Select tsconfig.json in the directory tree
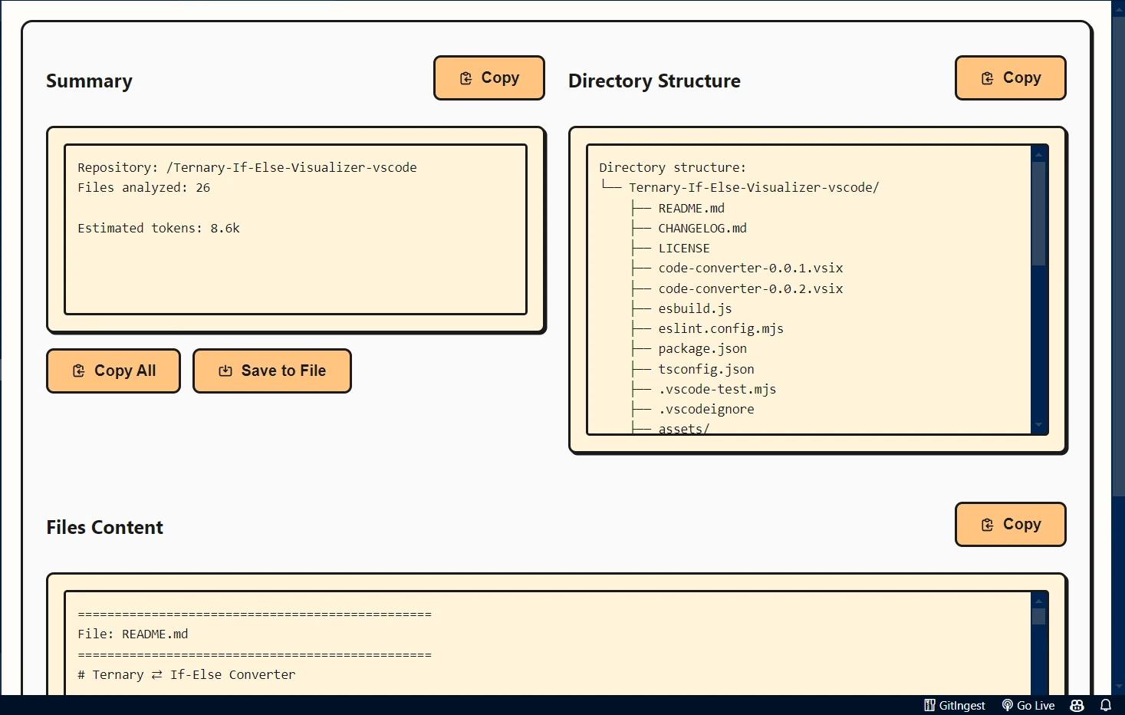 [706, 369]
